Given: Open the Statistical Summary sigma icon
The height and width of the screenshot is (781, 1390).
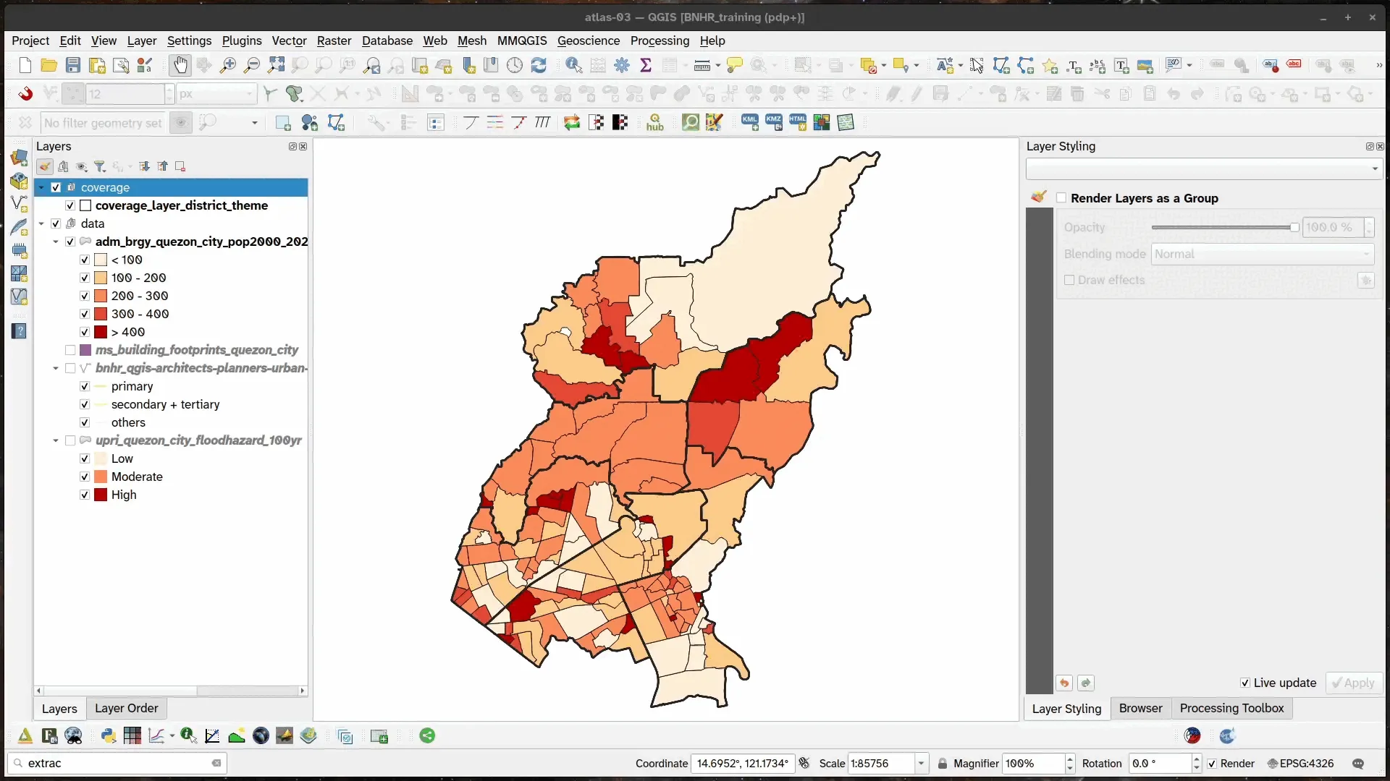Looking at the screenshot, I should tap(646, 66).
